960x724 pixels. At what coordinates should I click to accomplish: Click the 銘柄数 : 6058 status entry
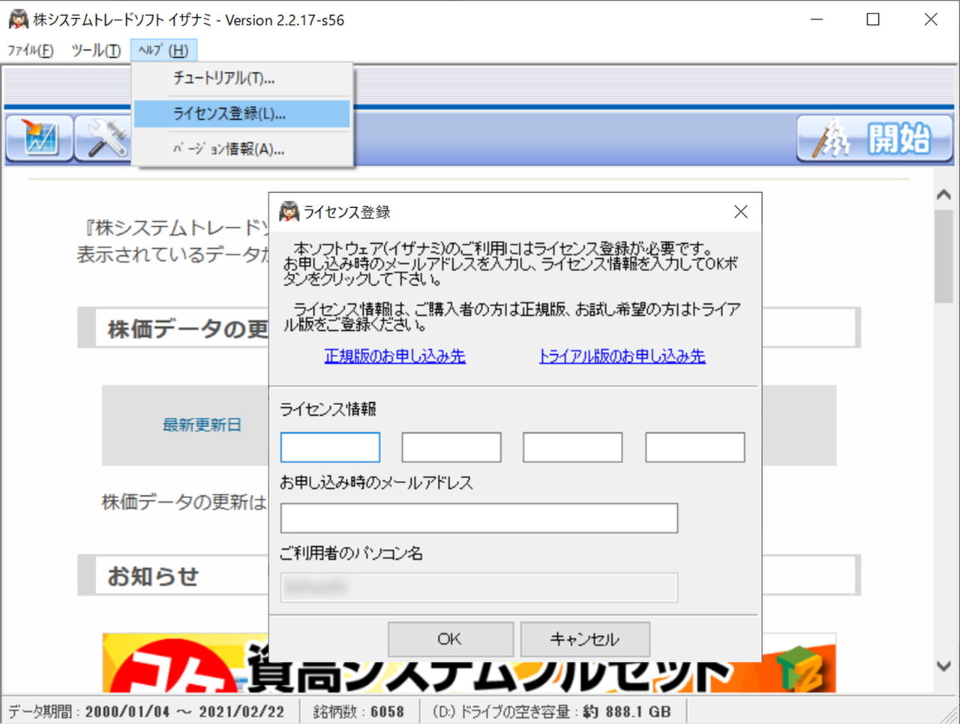[358, 712]
